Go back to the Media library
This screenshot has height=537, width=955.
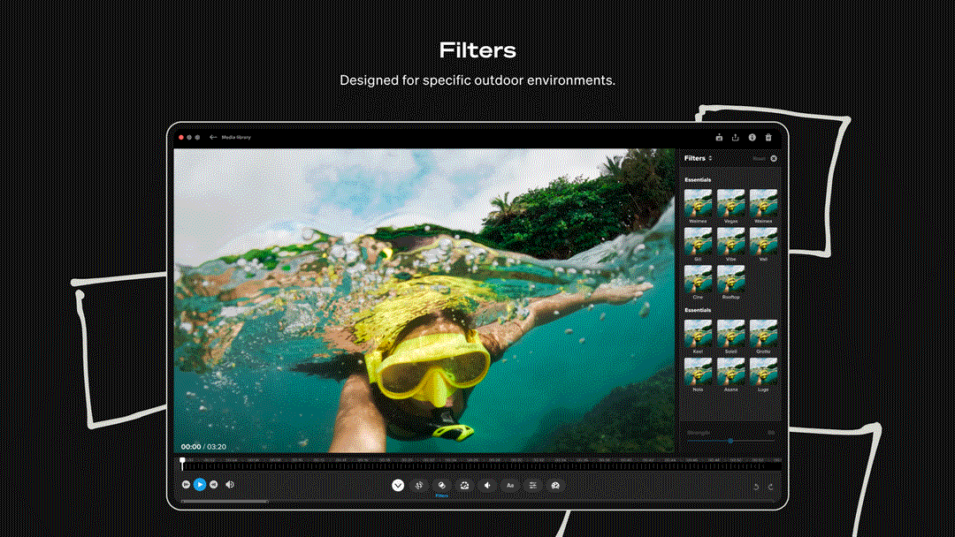225,137
